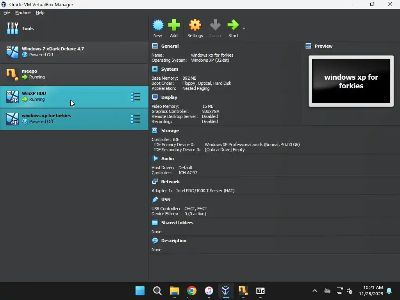Click the Shared folders folder icon
Screen dimensions: 400x300
coord(155,222)
